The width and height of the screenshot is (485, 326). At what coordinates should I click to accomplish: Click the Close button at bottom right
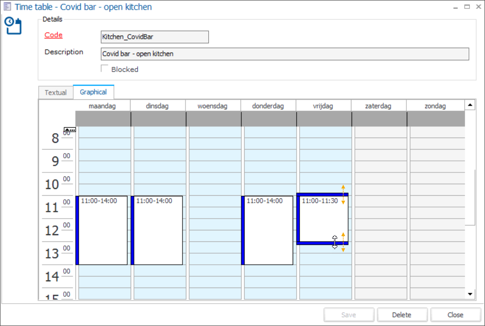pos(455,314)
